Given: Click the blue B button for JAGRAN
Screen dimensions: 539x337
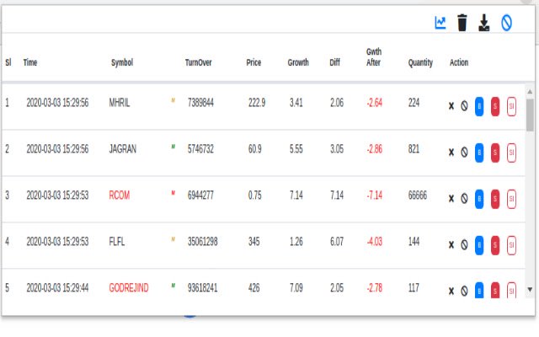Looking at the screenshot, I should pyautogui.click(x=479, y=152).
